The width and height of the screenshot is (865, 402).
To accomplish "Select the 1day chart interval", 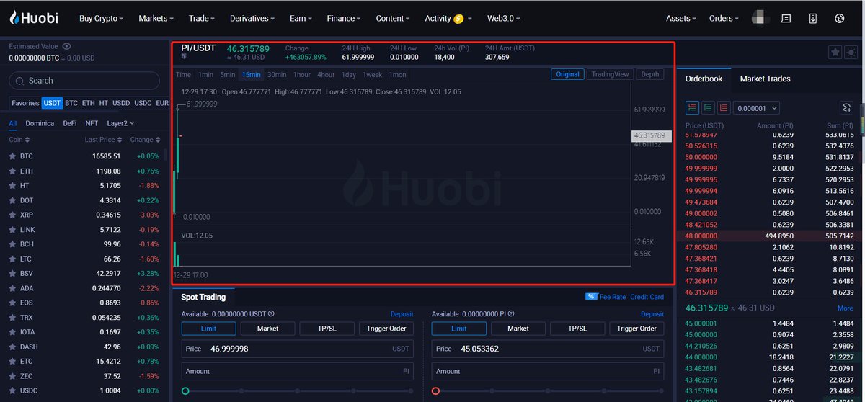I will [x=349, y=75].
